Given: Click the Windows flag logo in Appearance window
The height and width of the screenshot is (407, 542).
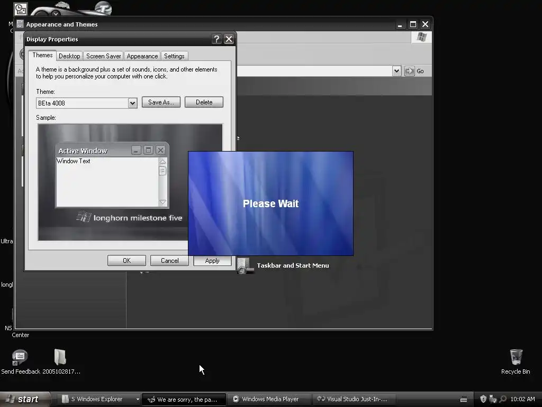Looking at the screenshot, I should coord(421,37).
